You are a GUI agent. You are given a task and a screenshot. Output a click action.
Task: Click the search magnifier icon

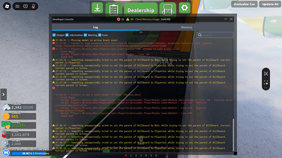[200, 35]
